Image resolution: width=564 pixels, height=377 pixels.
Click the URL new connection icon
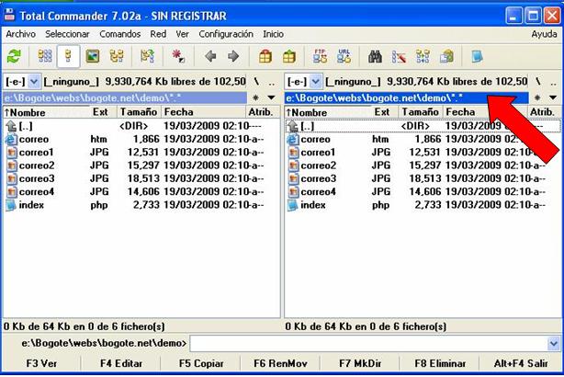click(343, 56)
